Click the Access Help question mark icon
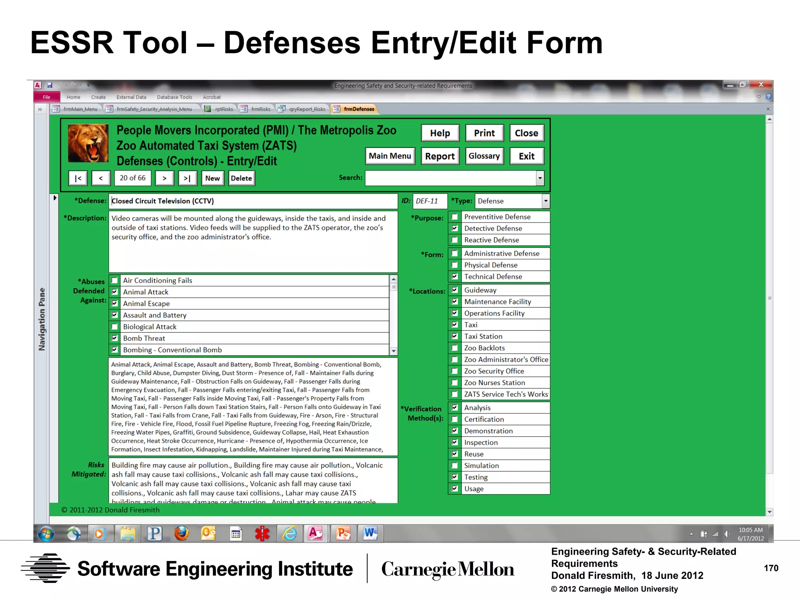The height and width of the screenshot is (600, 800). click(768, 97)
